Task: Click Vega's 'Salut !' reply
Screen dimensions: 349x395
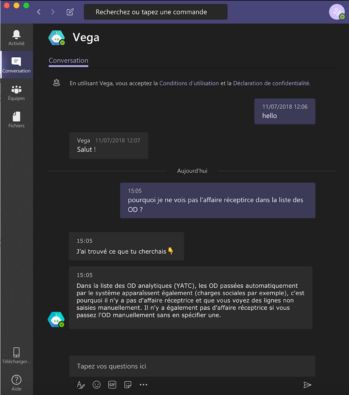Action: click(x=109, y=145)
